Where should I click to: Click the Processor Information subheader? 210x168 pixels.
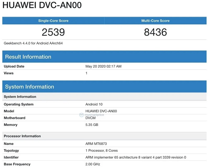(22, 136)
